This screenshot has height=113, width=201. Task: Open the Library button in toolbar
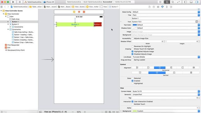click(160, 2)
